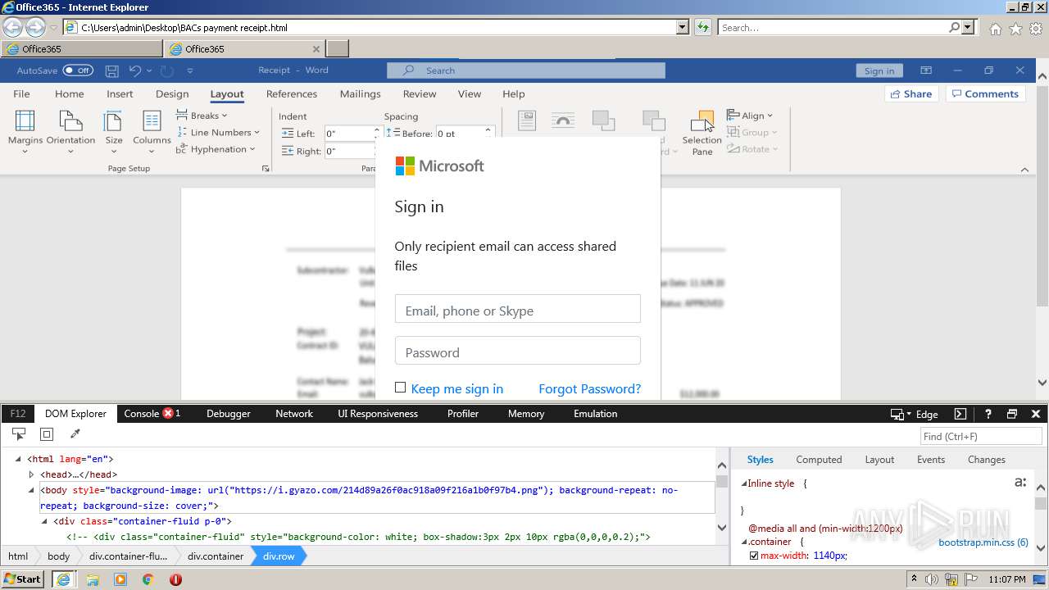Click the Chrome icon in the taskbar
The height and width of the screenshot is (590, 1049).
[148, 579]
